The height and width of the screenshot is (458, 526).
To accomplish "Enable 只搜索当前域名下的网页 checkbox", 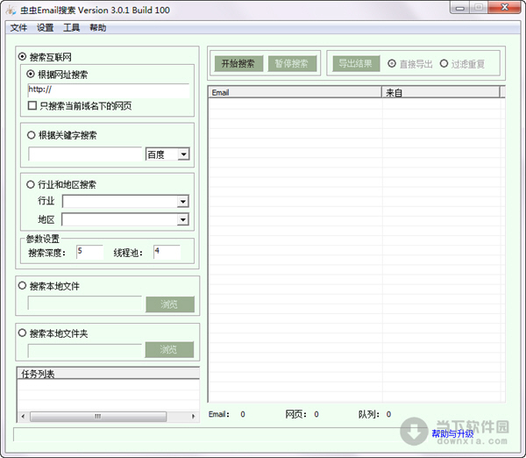I will point(32,106).
